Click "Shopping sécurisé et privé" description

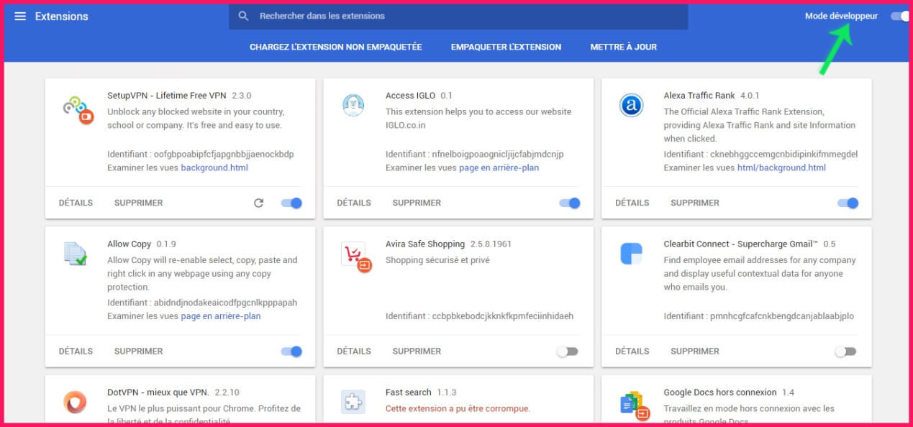tap(437, 260)
